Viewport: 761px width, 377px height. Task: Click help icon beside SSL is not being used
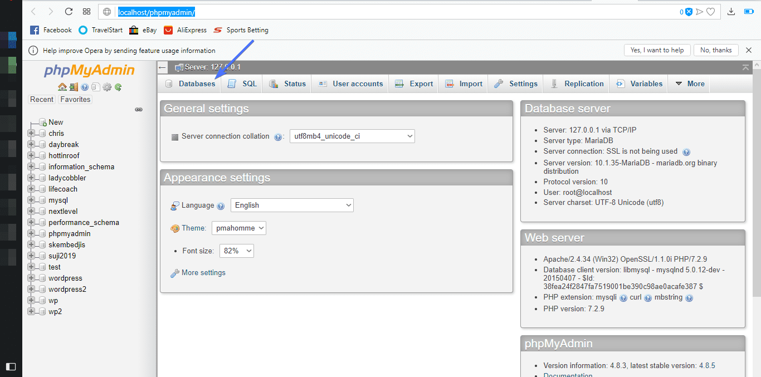(x=686, y=151)
